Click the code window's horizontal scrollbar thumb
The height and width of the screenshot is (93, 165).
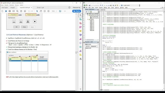(x=106, y=90)
